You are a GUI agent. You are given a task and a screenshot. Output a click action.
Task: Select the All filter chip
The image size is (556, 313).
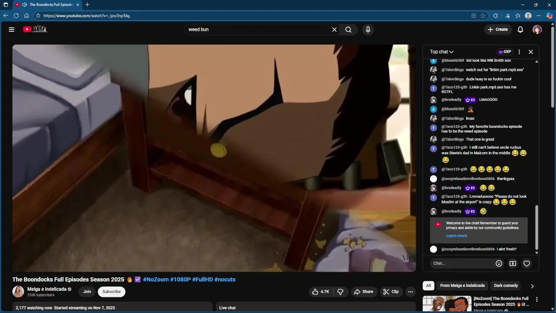click(x=429, y=286)
